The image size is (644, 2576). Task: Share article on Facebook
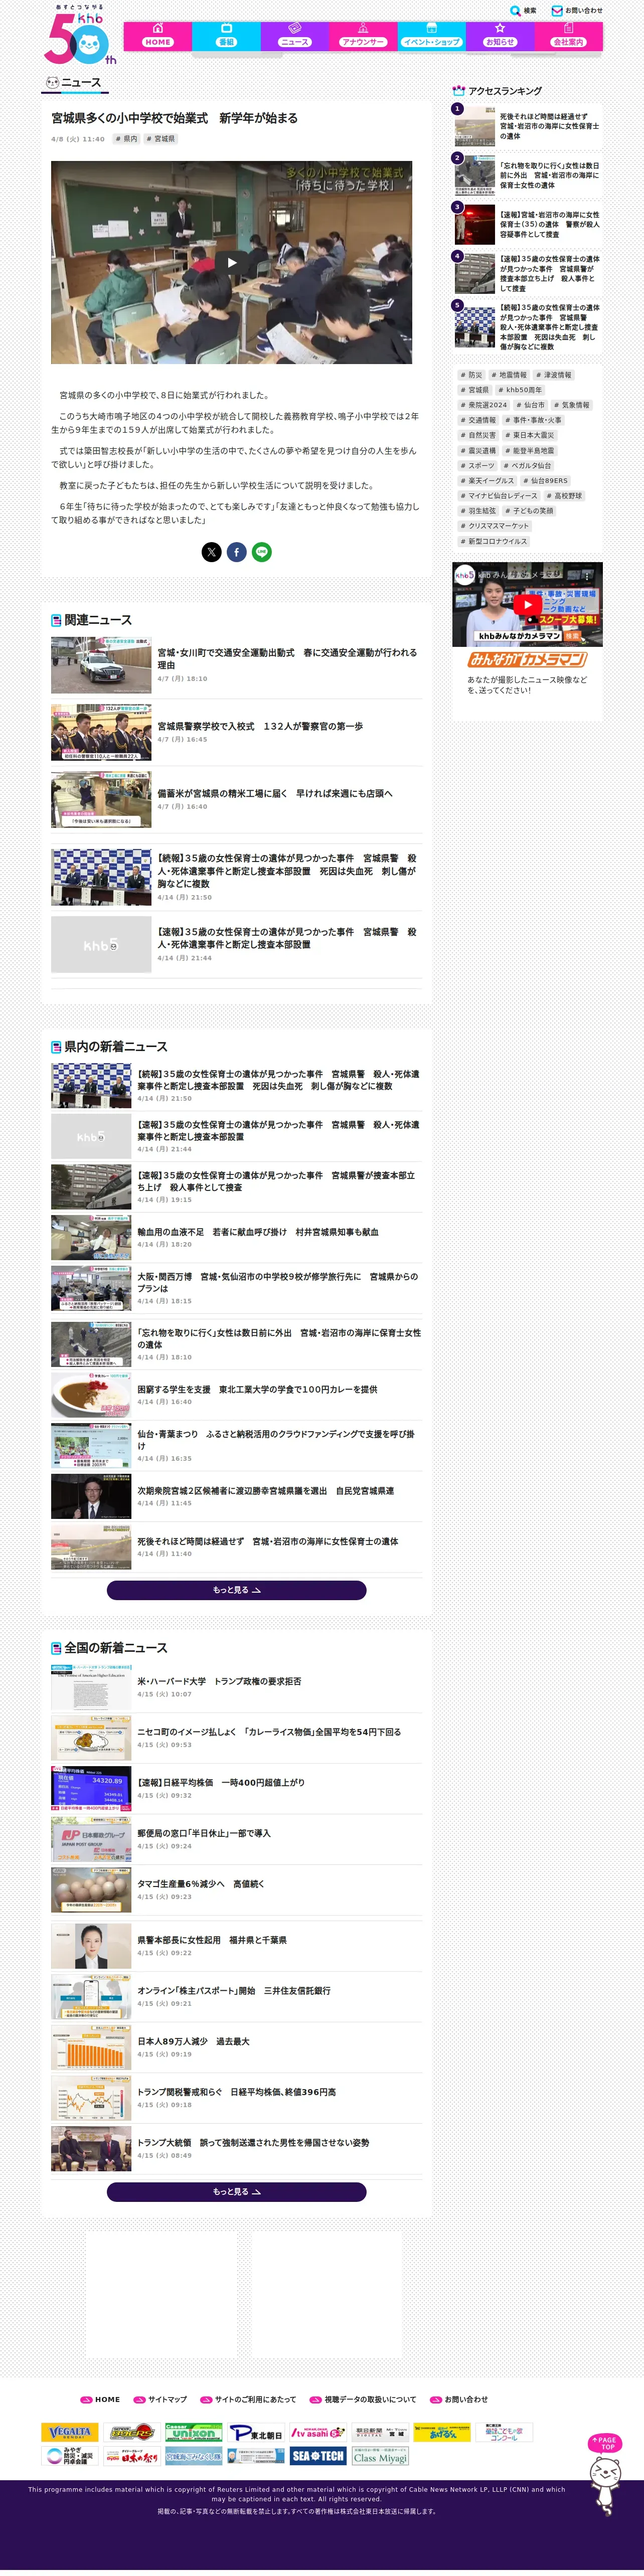pyautogui.click(x=237, y=552)
